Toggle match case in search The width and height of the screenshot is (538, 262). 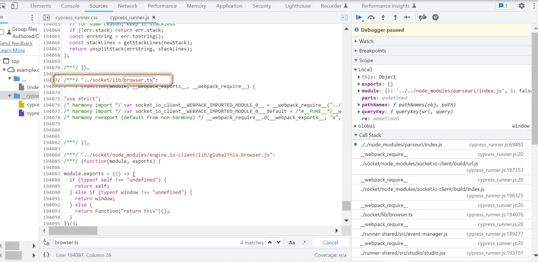292,242
